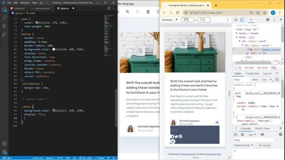The height and width of the screenshot is (160, 285).
Task: Bookmark this page with the star icon
Action: [265, 13]
